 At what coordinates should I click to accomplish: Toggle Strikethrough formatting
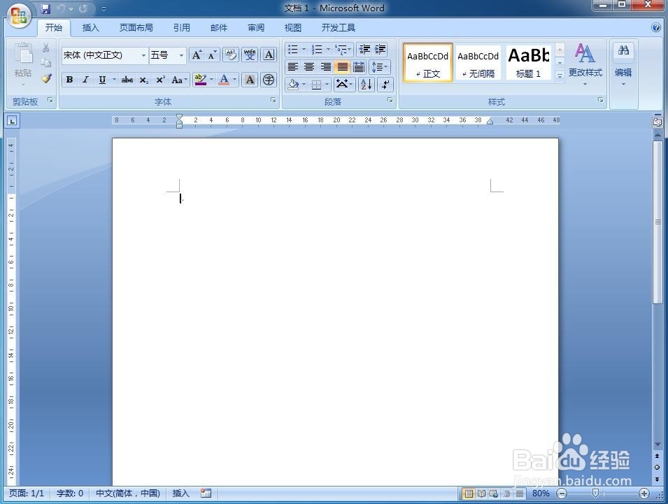[x=127, y=80]
